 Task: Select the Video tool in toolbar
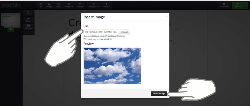coord(58,5)
